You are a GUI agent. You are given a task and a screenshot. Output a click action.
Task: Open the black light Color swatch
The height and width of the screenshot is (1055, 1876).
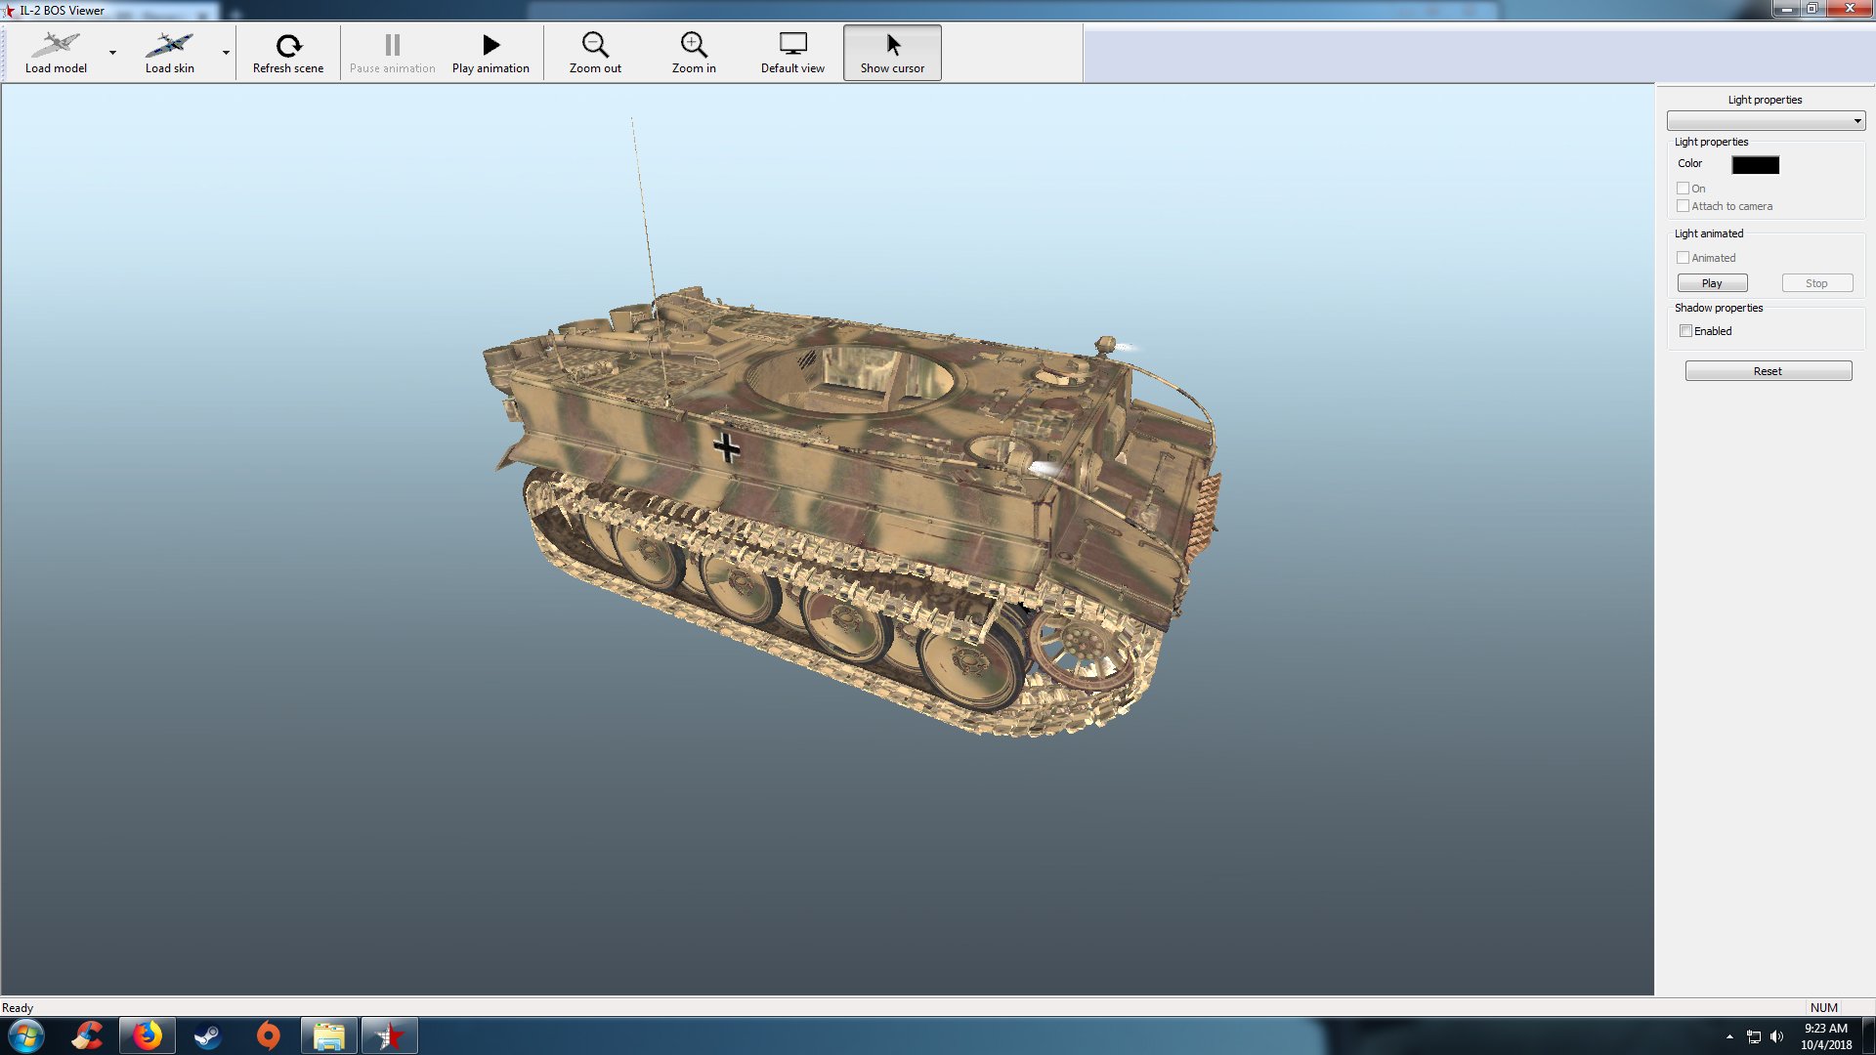(1755, 165)
